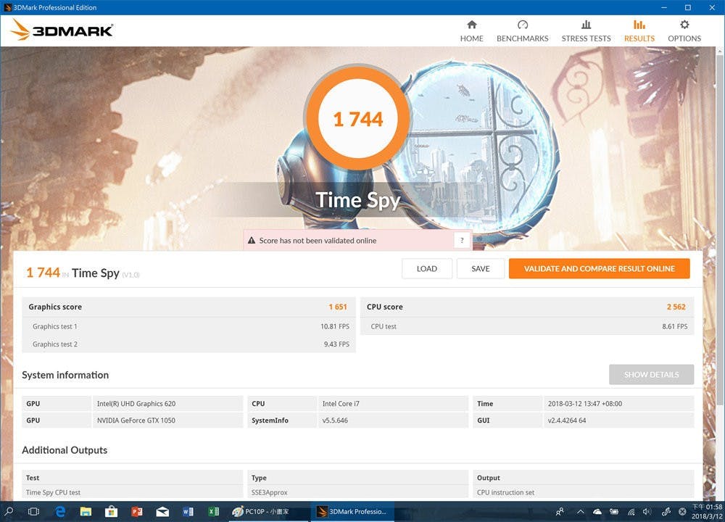Click the warning icon in validation notice
Viewport: 725px width, 522px height.
click(x=252, y=241)
